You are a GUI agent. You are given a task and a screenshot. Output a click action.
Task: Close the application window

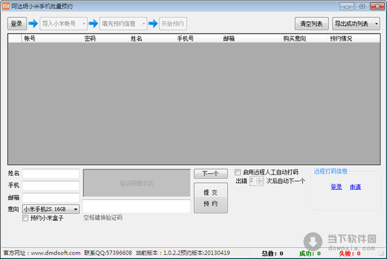point(377,6)
